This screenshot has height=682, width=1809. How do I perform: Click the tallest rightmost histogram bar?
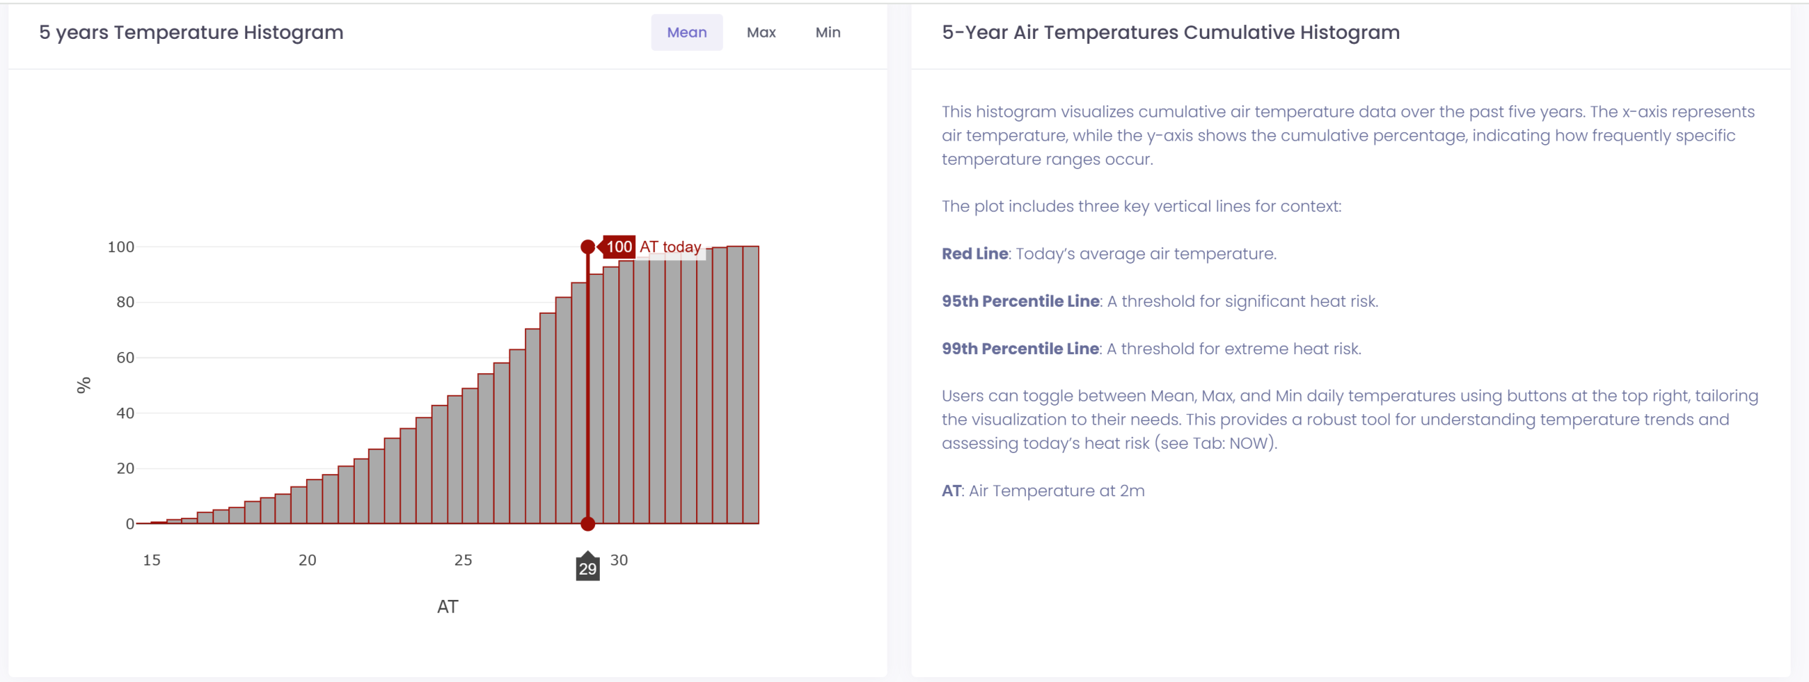(751, 384)
